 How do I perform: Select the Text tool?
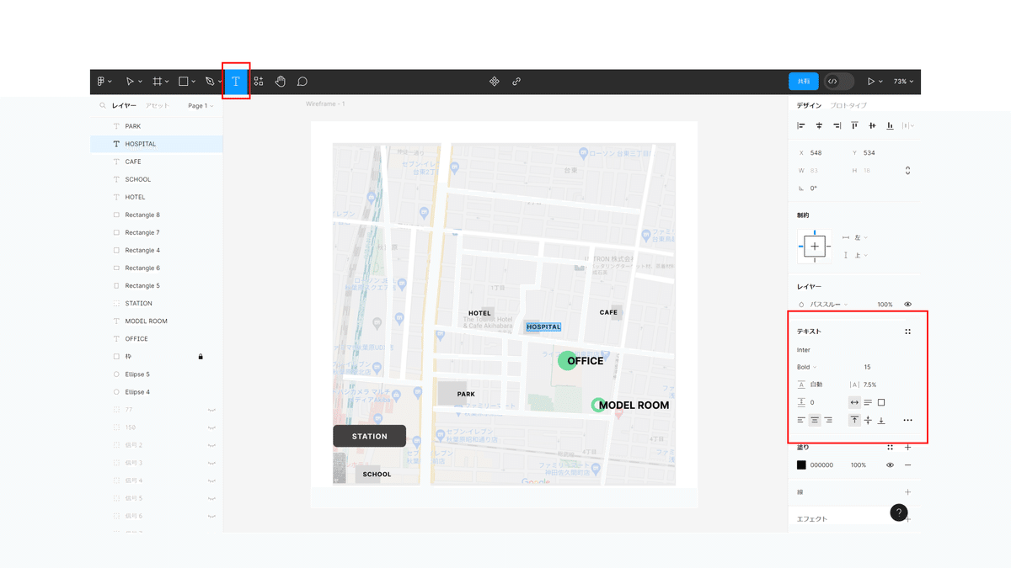pyautogui.click(x=236, y=82)
